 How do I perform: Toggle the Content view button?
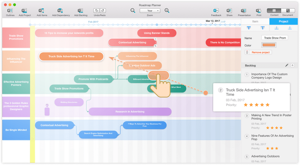click(274, 11)
